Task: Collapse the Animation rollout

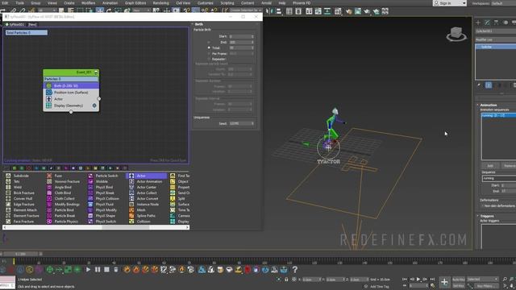Action: pos(478,105)
